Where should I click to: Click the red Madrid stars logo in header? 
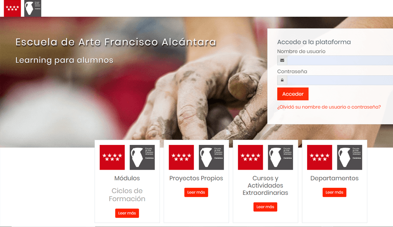pos(12,8)
